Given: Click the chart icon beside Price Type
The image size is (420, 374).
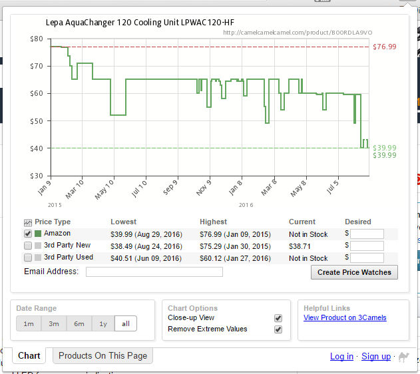Looking at the screenshot, I should click(x=27, y=222).
